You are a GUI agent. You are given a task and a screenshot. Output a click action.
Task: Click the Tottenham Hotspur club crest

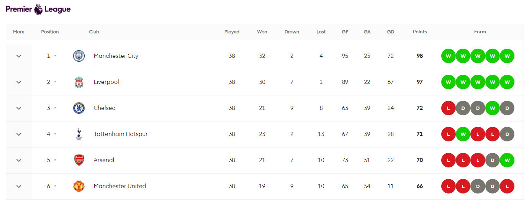pyautogui.click(x=79, y=134)
